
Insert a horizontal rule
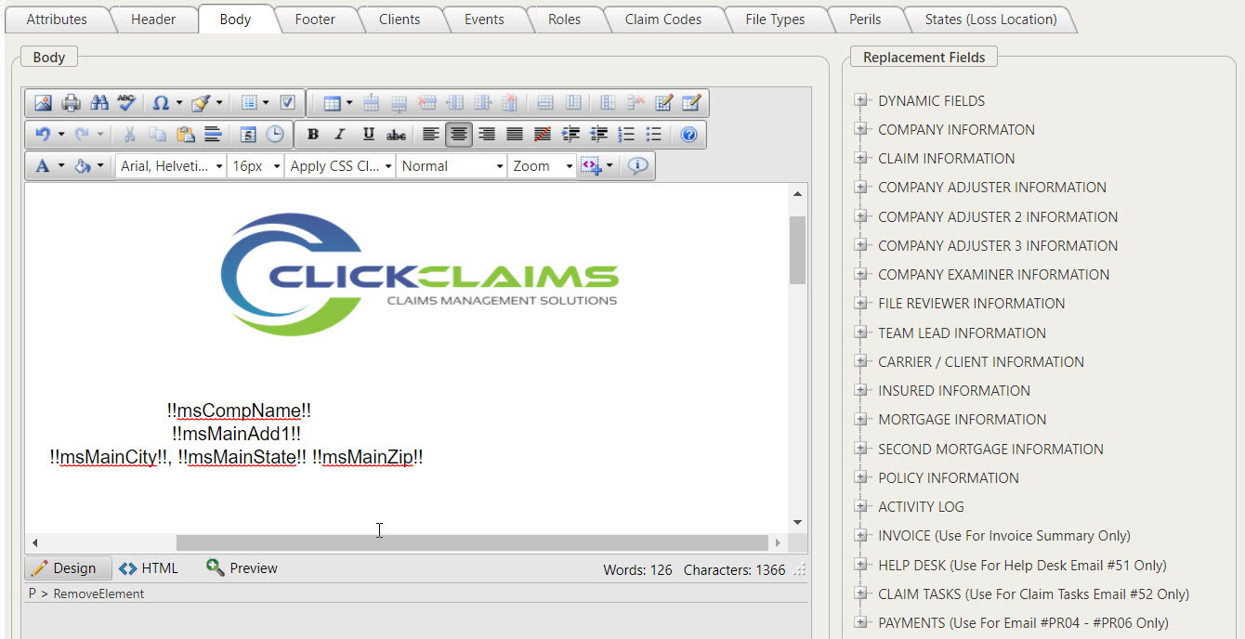point(213,135)
